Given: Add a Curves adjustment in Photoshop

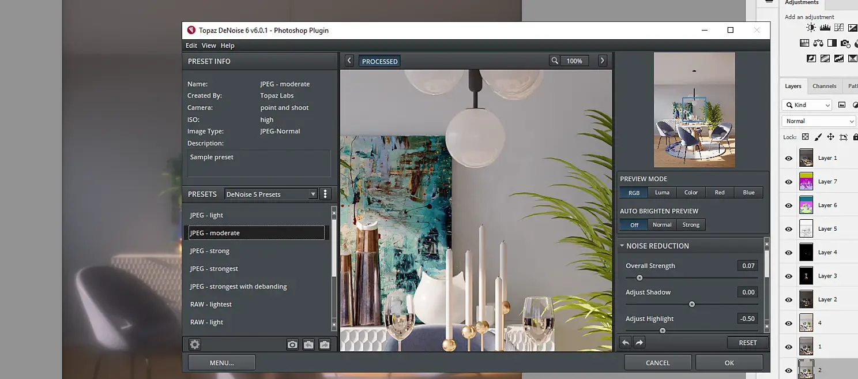Looking at the screenshot, I should (839, 28).
